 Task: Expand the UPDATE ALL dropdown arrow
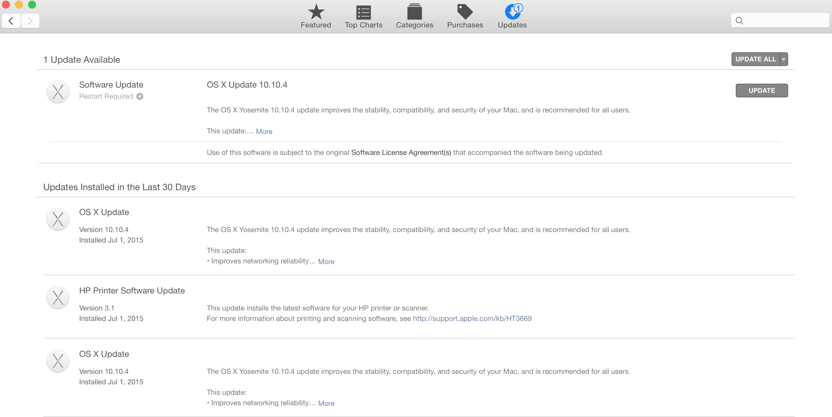[x=784, y=59]
